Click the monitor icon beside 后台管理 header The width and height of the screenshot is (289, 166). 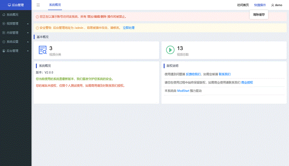(x=9, y=5)
